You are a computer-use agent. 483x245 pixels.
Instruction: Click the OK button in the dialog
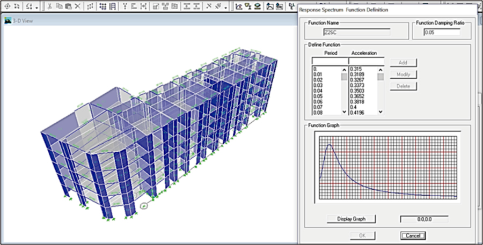click(x=363, y=236)
